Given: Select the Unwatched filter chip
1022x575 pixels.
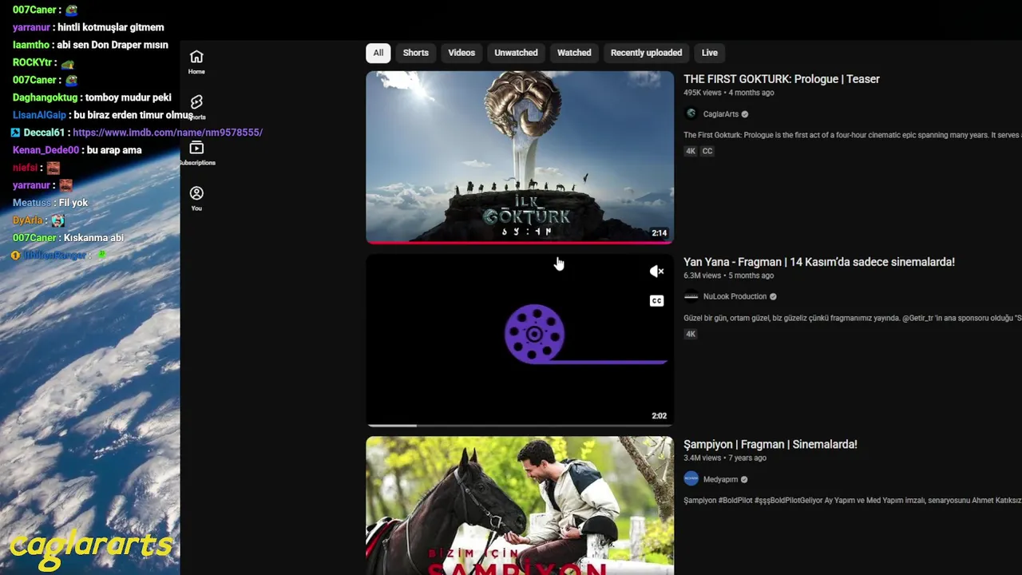Looking at the screenshot, I should [516, 53].
